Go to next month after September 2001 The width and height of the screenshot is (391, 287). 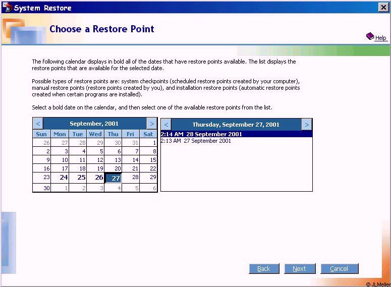point(152,124)
